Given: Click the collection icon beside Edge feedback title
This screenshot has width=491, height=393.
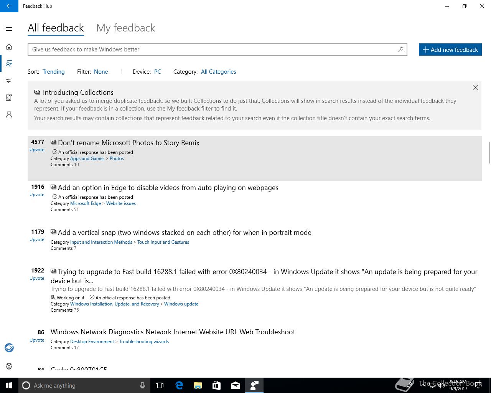Looking at the screenshot, I should tap(53, 187).
